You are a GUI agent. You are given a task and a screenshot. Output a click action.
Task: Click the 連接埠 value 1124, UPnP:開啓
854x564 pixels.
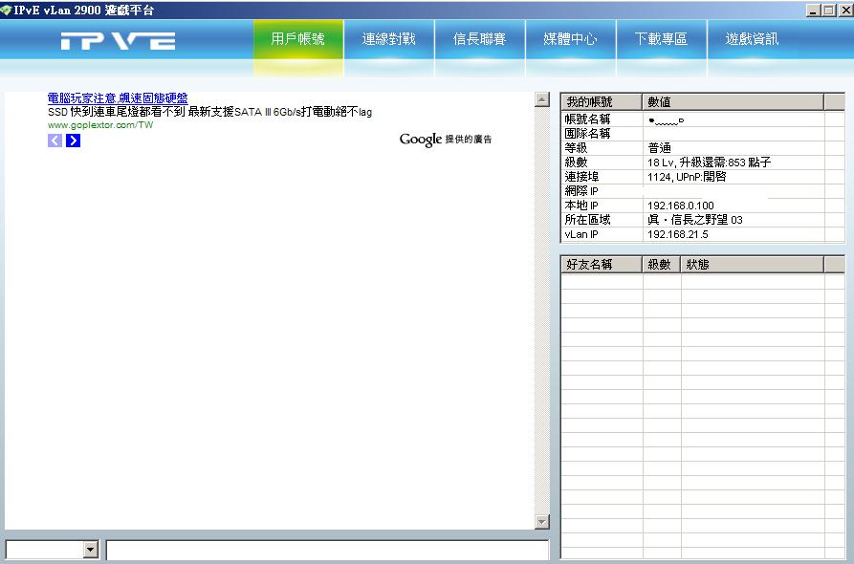point(687,177)
